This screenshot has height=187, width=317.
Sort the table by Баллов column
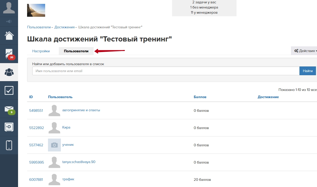[x=200, y=97]
